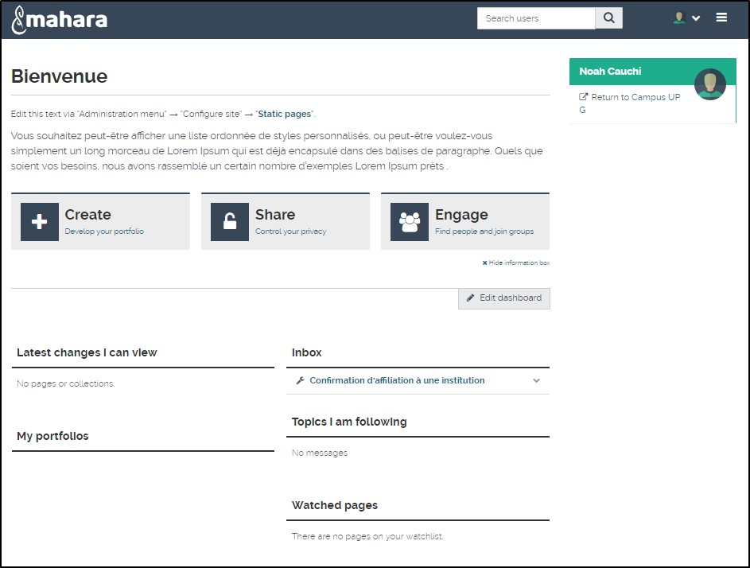
Task: Click the Engage people icon
Action: [410, 222]
